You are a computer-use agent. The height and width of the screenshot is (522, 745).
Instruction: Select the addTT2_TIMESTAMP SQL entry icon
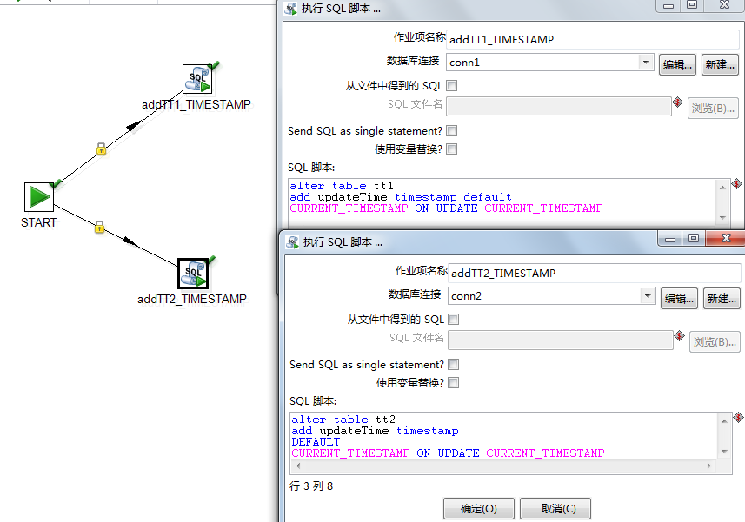click(193, 274)
